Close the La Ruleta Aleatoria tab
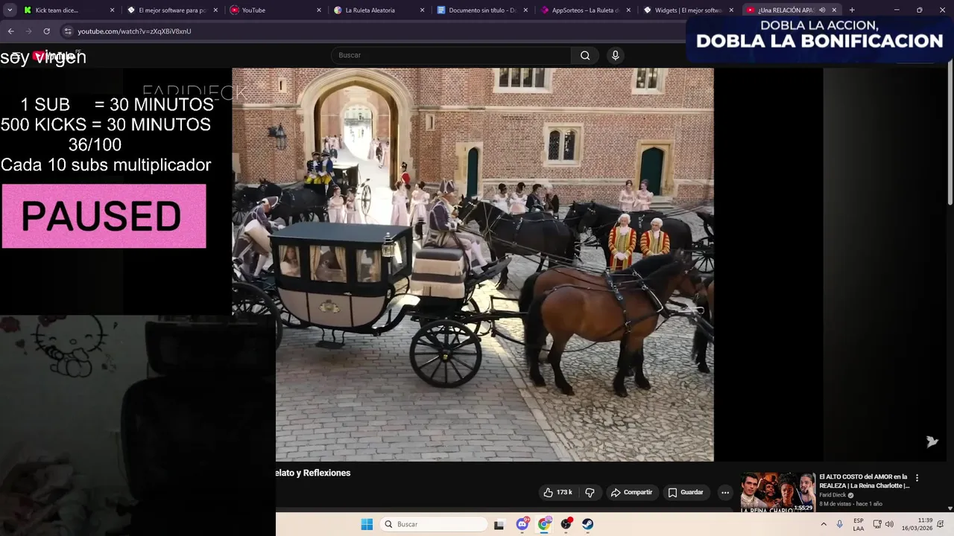Screen dimensions: 954x536 422,10
